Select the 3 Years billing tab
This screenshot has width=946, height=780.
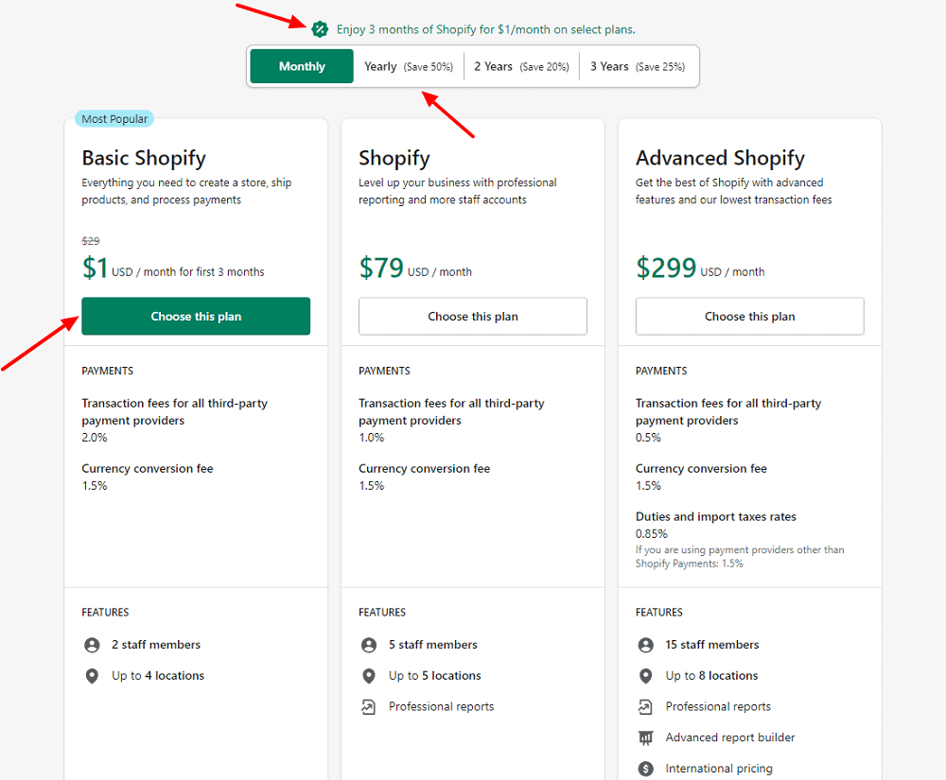638,66
